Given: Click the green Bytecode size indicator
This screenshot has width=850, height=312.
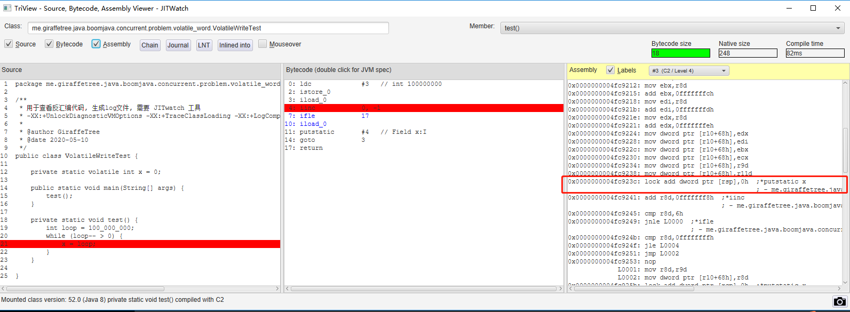Looking at the screenshot, I should tap(680, 53).
